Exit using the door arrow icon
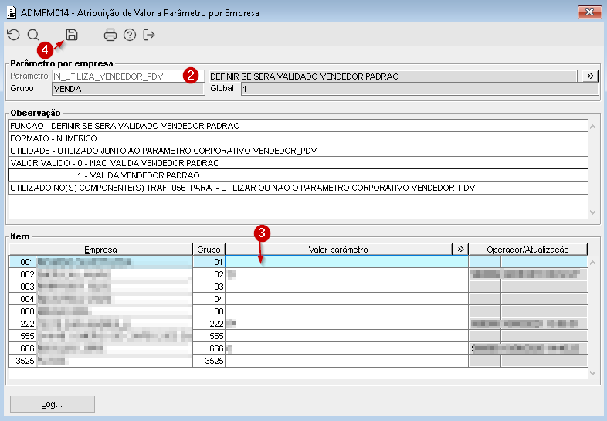The width and height of the screenshot is (607, 421). point(149,35)
